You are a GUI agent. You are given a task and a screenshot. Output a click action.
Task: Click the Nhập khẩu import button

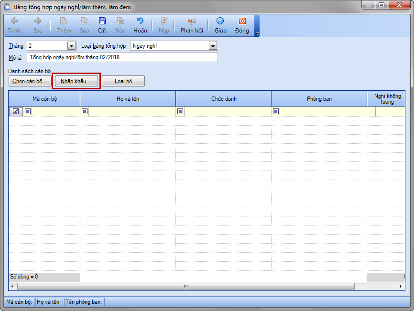76,81
